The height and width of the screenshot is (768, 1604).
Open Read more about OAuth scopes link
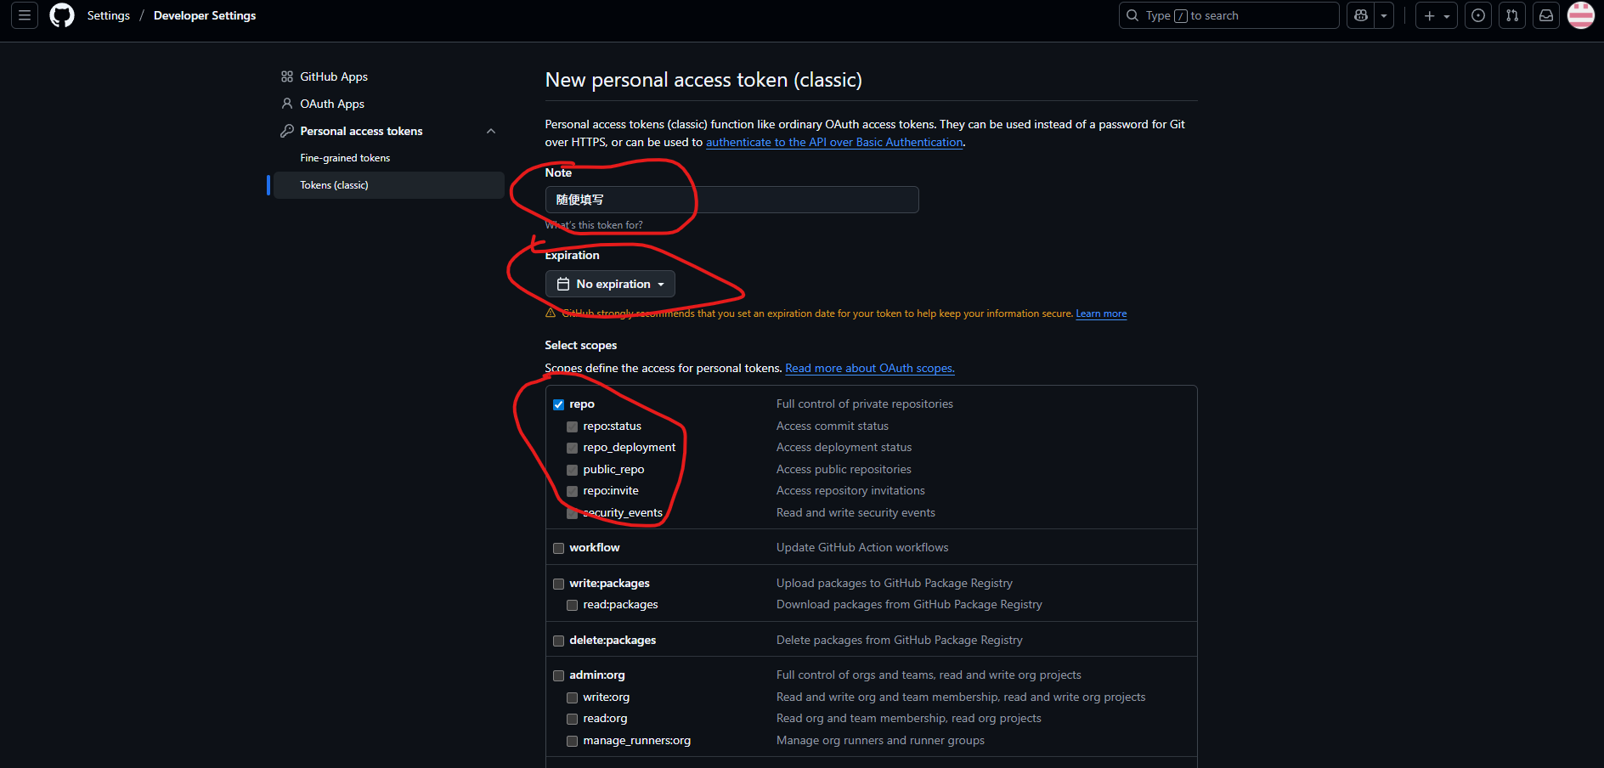[869, 368]
